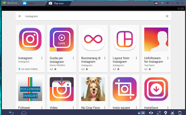Click the BlueStacks logo
The image size is (186, 115).
click(x=4, y=3)
